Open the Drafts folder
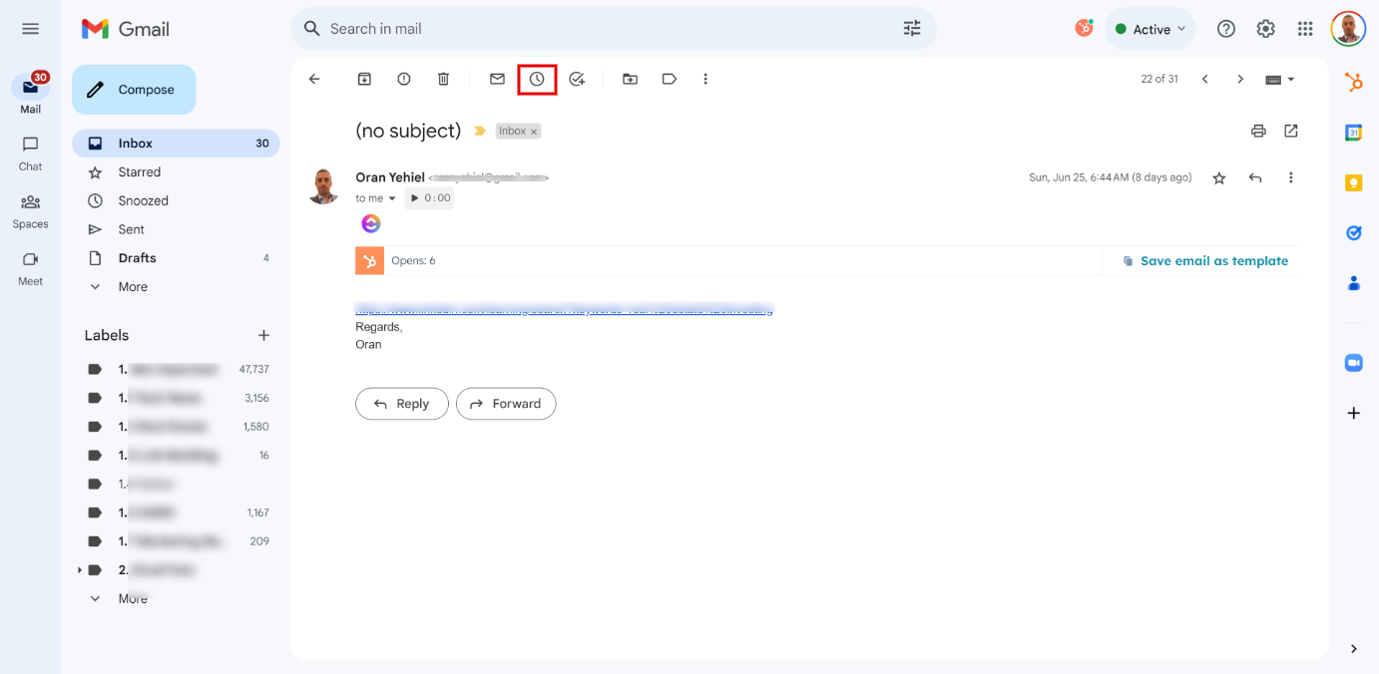1379x674 pixels. tap(176, 258)
